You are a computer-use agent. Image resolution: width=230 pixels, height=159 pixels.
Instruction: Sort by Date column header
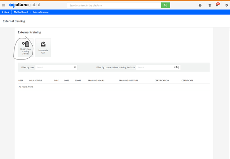[67, 80]
